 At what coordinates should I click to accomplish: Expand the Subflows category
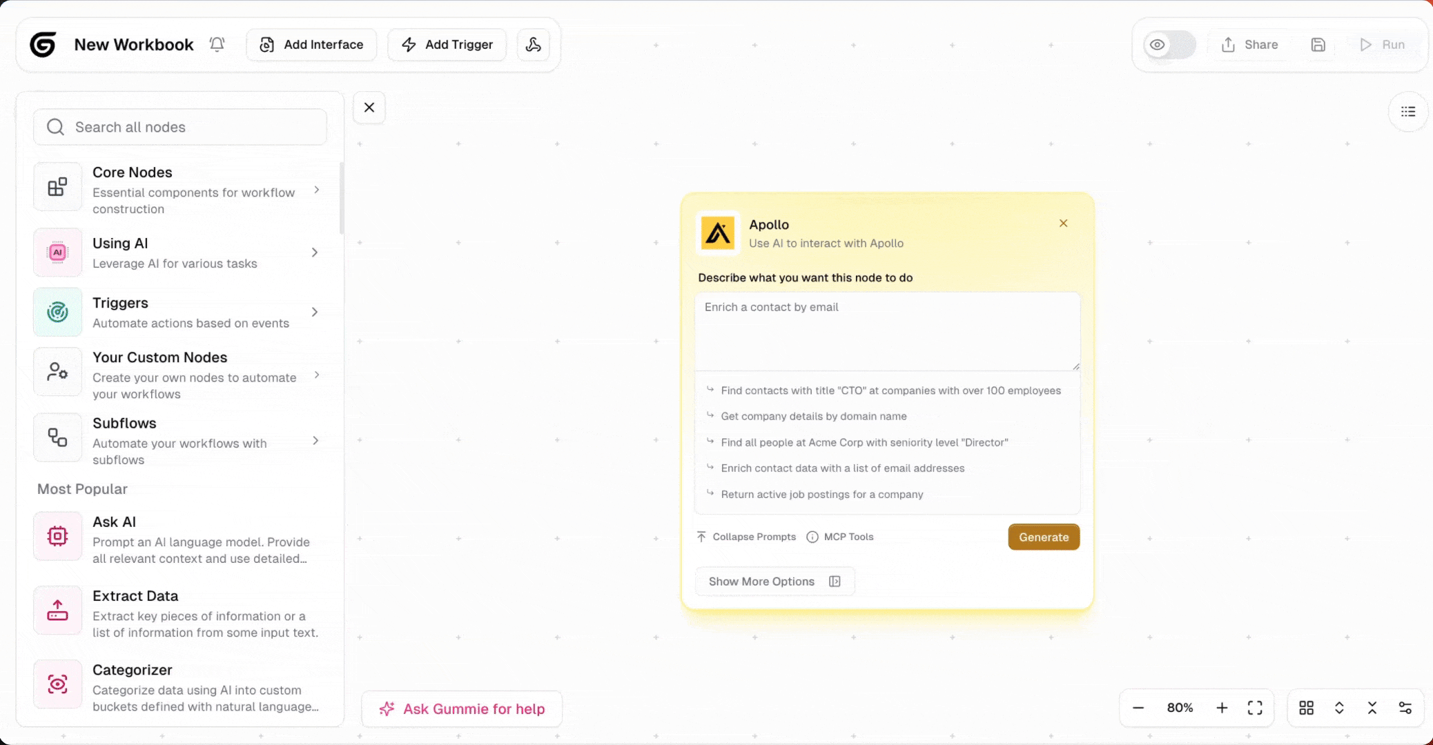click(x=315, y=440)
